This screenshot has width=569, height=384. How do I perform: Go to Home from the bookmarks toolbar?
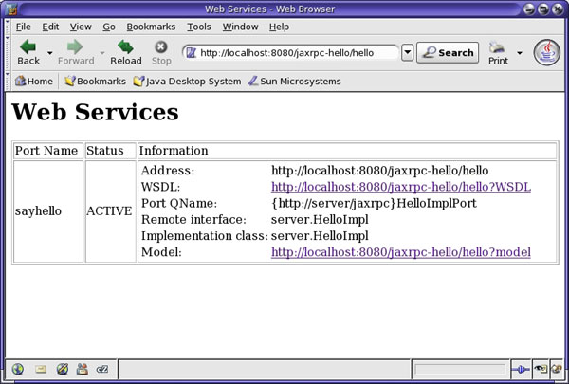click(x=34, y=81)
